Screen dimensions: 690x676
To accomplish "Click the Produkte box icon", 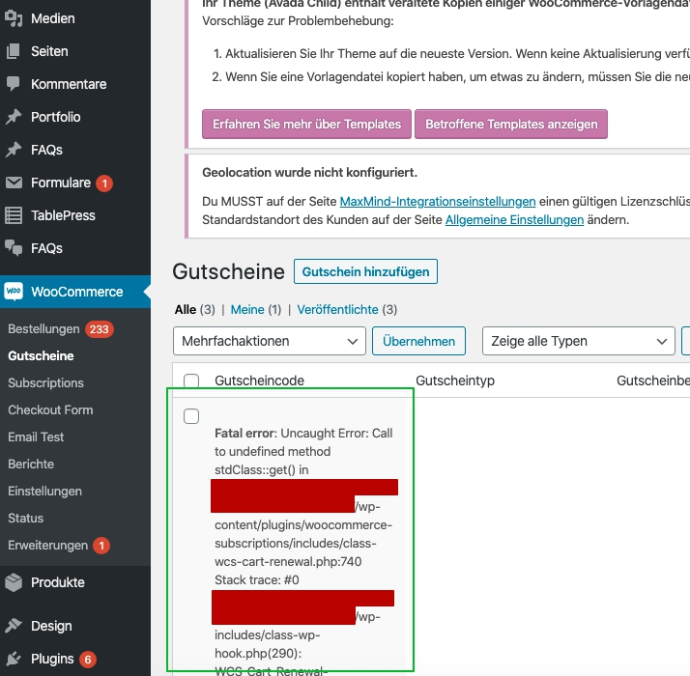I will [x=14, y=582].
